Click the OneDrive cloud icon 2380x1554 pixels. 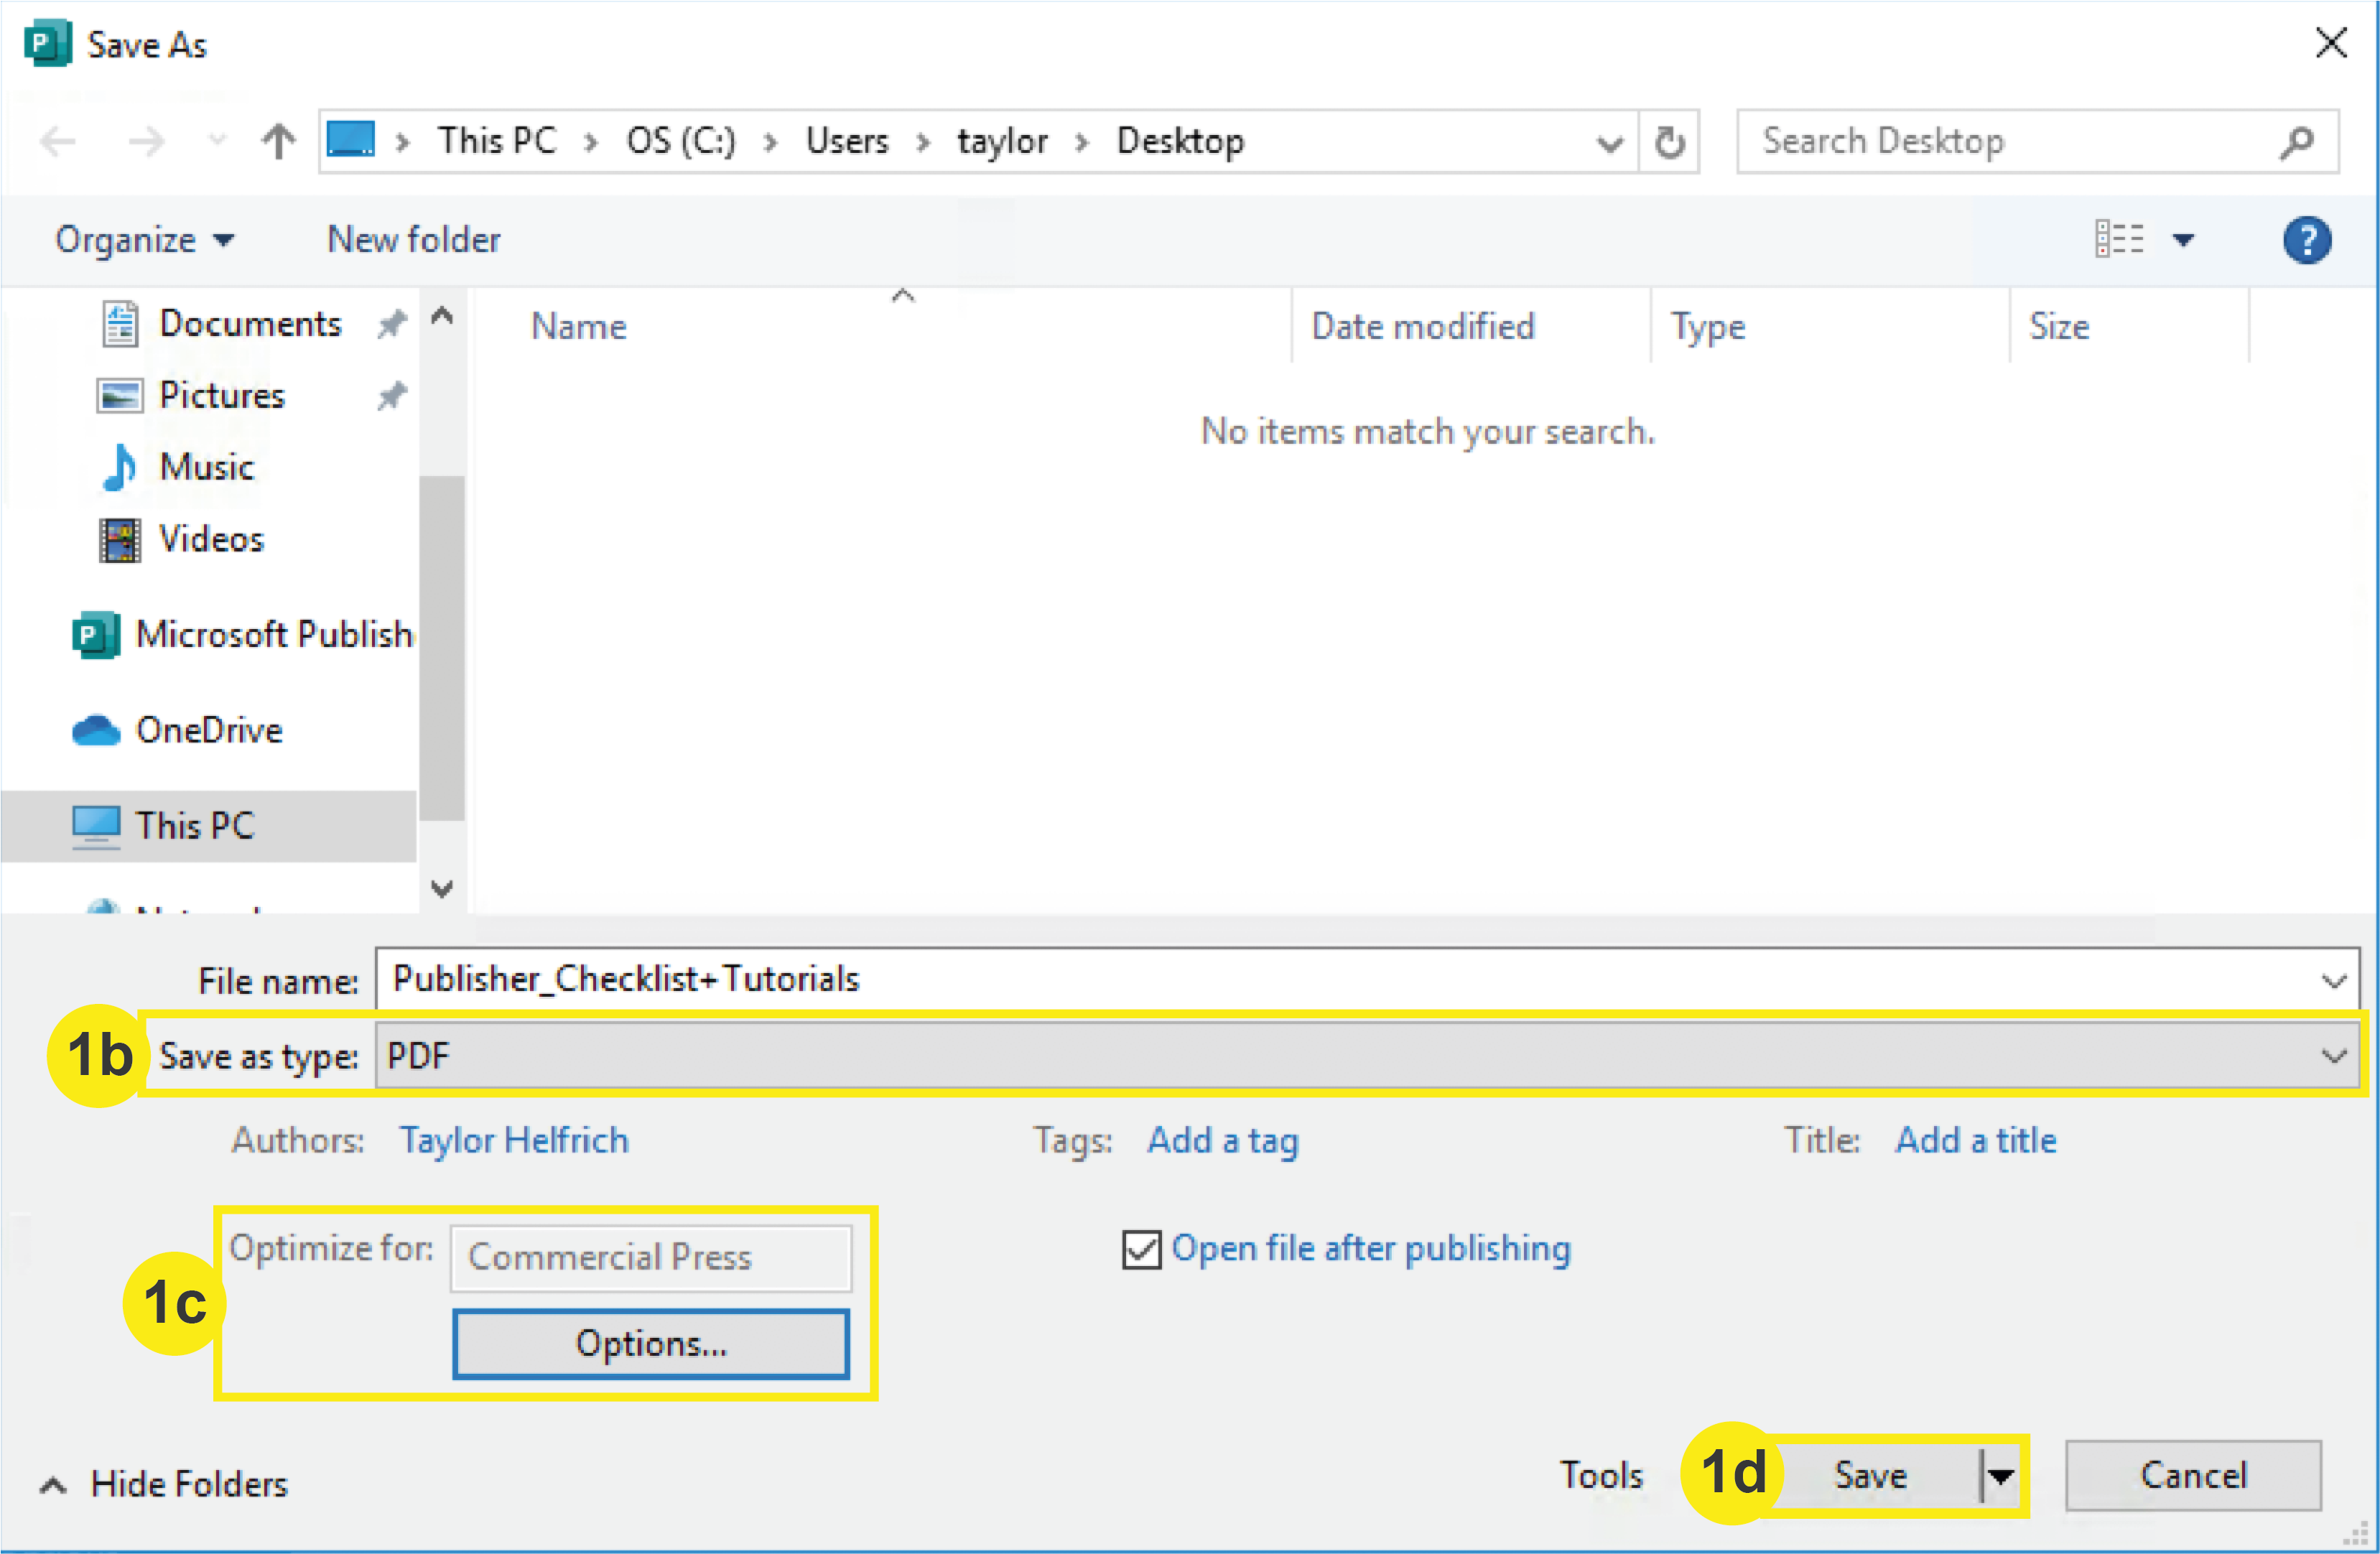[x=96, y=731]
